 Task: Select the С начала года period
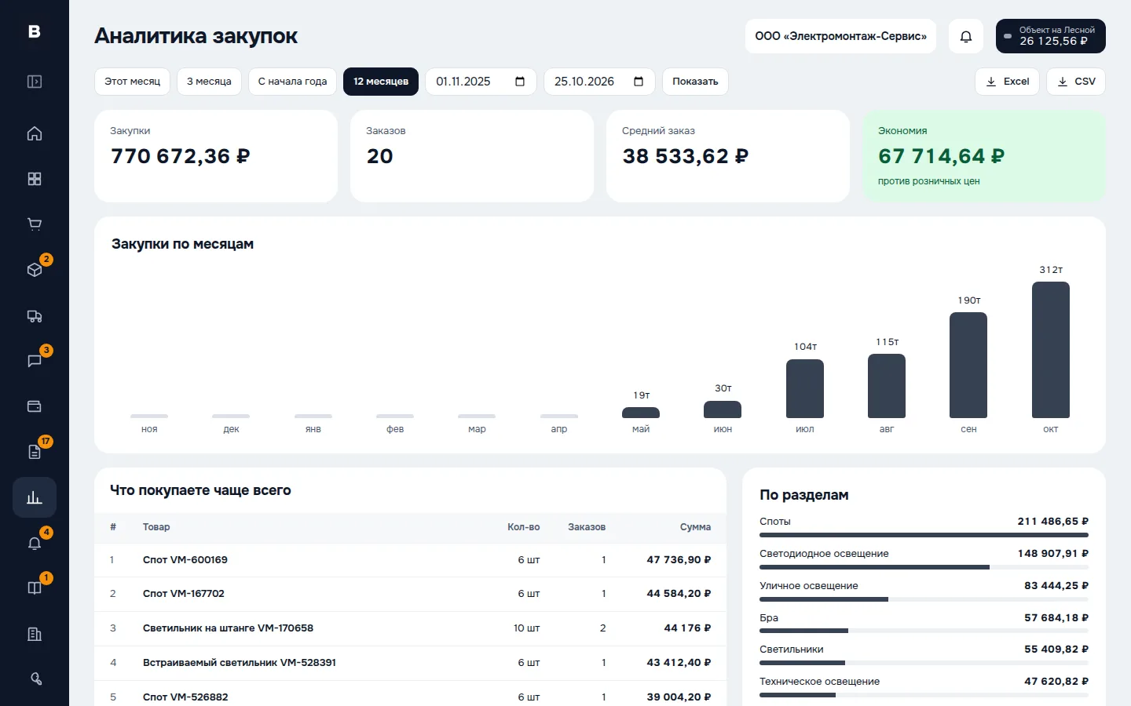[292, 82]
